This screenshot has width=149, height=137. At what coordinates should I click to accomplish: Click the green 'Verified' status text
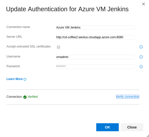tap(32, 97)
